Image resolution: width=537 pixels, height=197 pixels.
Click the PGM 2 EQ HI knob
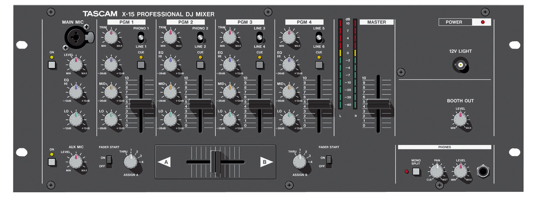click(x=170, y=65)
